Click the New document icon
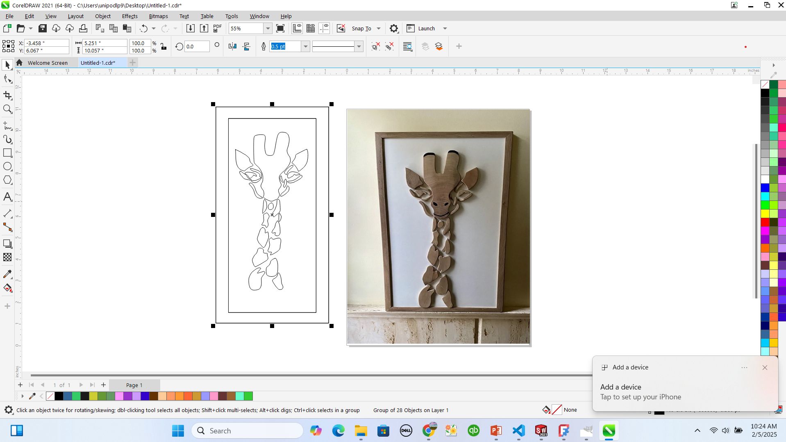This screenshot has width=786, height=442. 7,28
